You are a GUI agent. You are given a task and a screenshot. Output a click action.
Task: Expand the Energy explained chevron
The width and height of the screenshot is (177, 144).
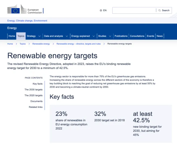[94, 36]
